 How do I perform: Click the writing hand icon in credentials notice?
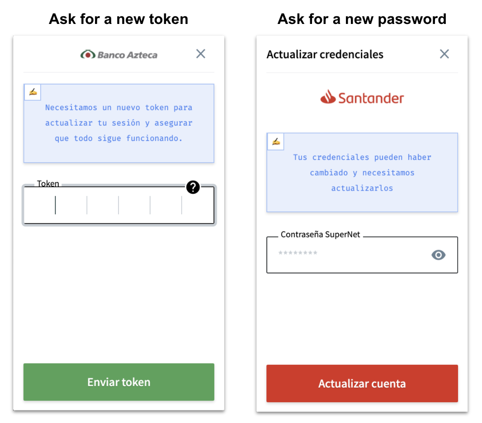coord(276,141)
